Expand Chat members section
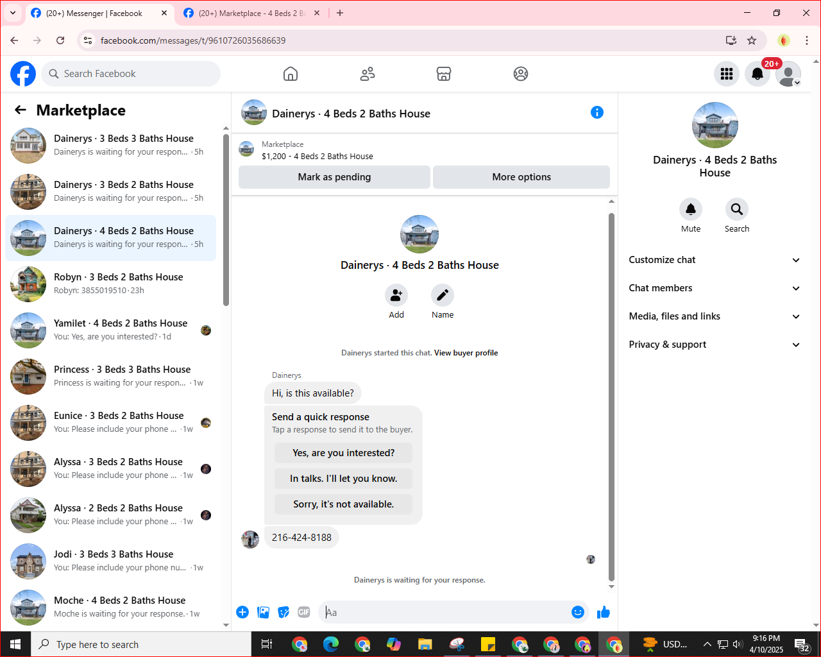Image resolution: width=821 pixels, height=657 pixels. (x=715, y=288)
